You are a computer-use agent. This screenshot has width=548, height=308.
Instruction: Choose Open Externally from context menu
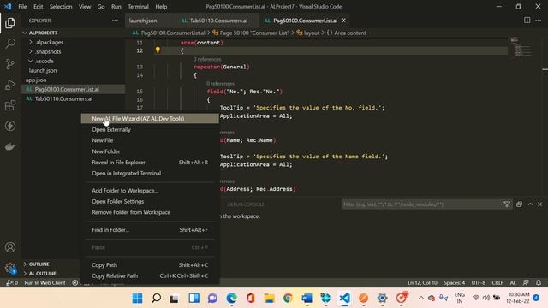150,129
